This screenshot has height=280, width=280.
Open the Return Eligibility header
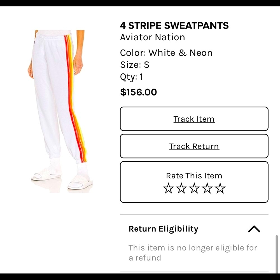click(x=163, y=229)
